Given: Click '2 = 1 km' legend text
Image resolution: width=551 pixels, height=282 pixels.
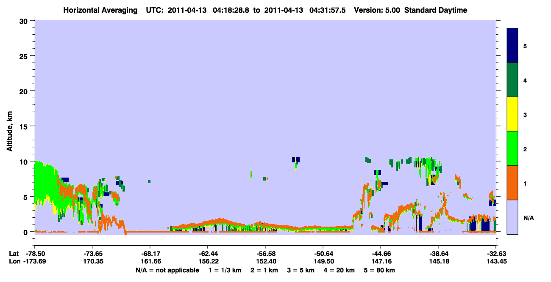Looking at the screenshot, I should tap(264, 270).
